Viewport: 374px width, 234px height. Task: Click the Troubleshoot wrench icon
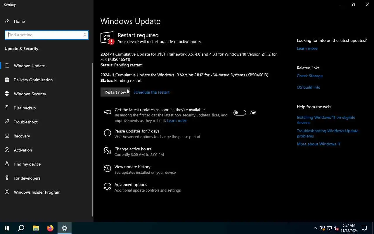[x=7, y=122]
